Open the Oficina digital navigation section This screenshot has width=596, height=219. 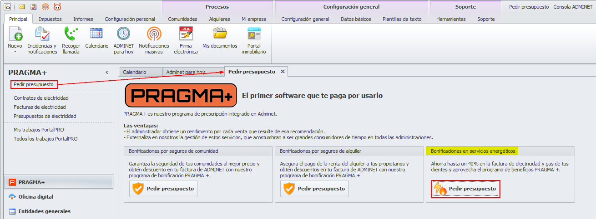pyautogui.click(x=59, y=197)
